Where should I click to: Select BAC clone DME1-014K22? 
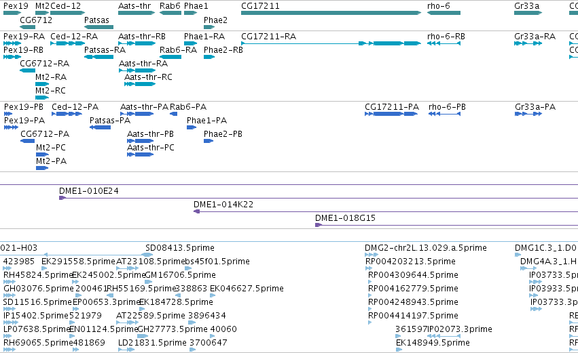386,211
